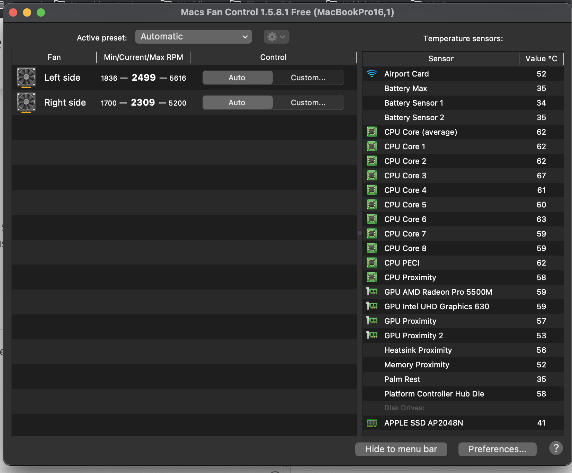Click the CPU Core 6 label

405,219
